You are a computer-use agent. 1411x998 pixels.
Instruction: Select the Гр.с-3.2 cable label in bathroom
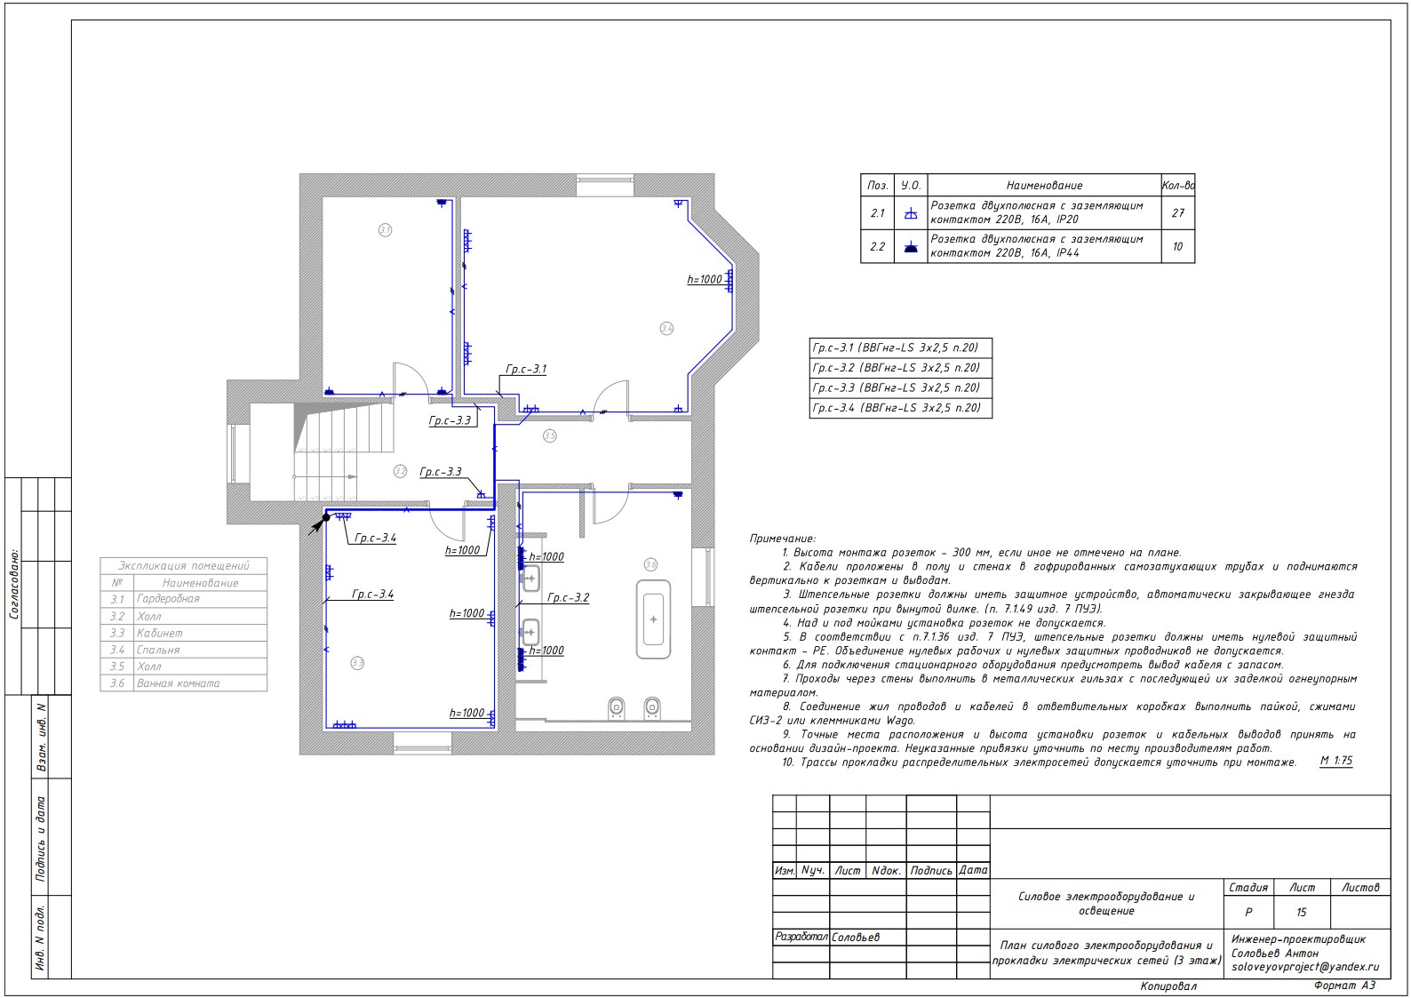[x=568, y=598]
